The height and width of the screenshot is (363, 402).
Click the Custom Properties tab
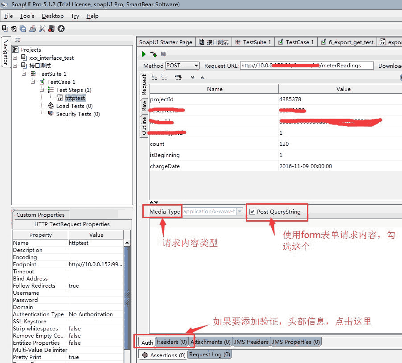pyautogui.click(x=40, y=214)
